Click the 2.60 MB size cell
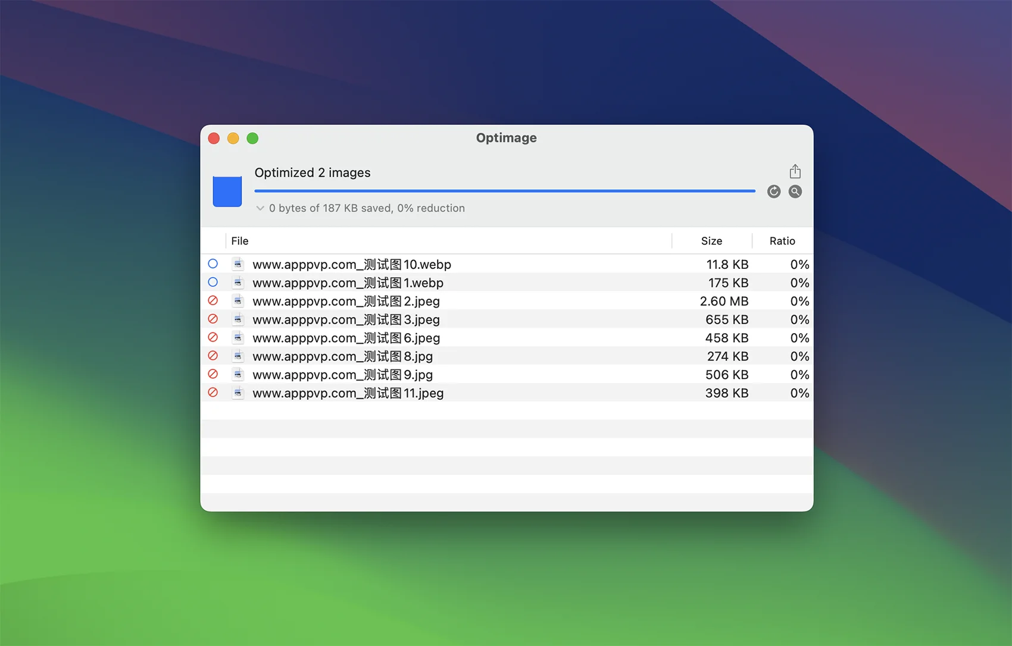Viewport: 1012px width, 646px height. [724, 301]
